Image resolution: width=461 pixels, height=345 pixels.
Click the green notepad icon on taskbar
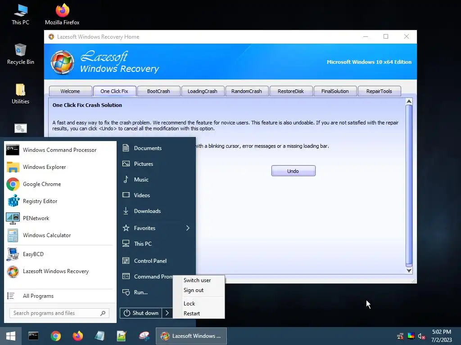pos(122,336)
